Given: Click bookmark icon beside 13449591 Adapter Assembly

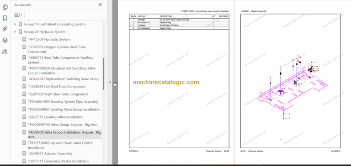Looking at the screenshot, I should click(x=24, y=154).
